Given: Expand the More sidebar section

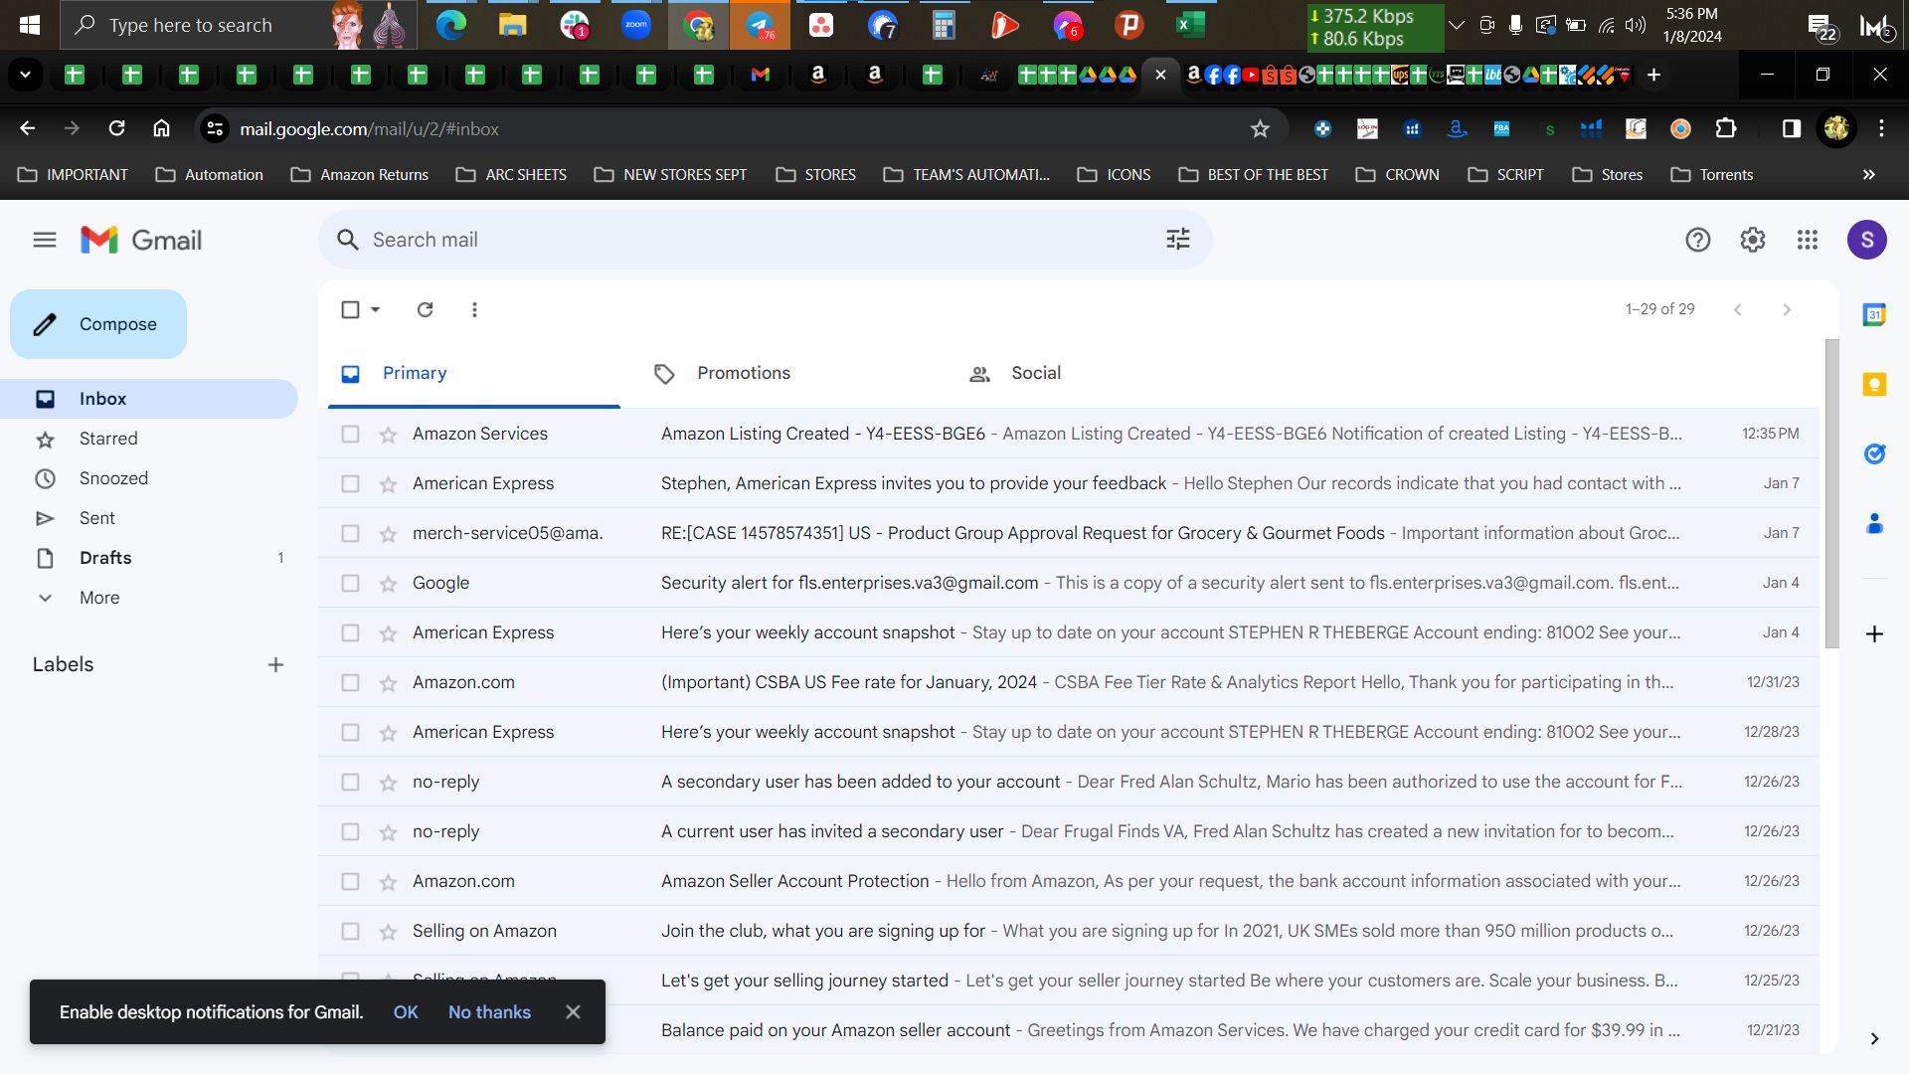Looking at the screenshot, I should point(99,598).
